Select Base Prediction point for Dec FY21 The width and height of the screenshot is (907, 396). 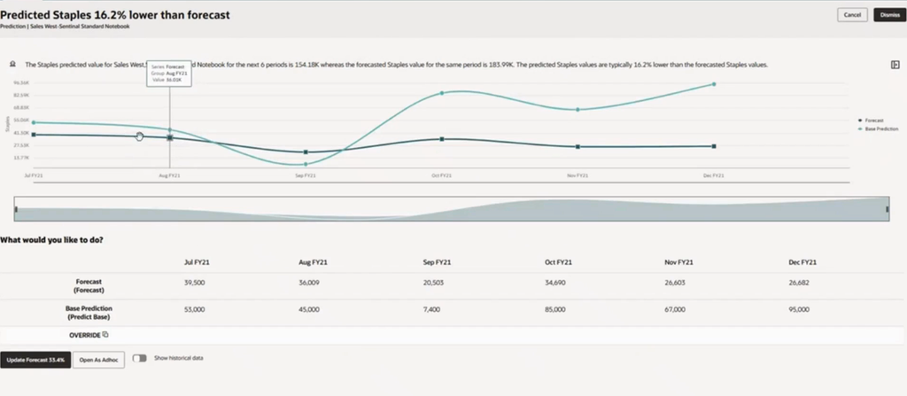point(714,84)
